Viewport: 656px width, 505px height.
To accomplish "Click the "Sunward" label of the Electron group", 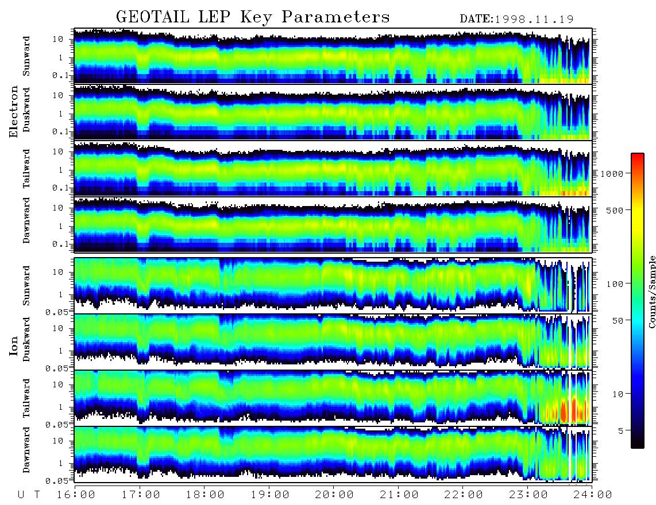I will [x=26, y=56].
